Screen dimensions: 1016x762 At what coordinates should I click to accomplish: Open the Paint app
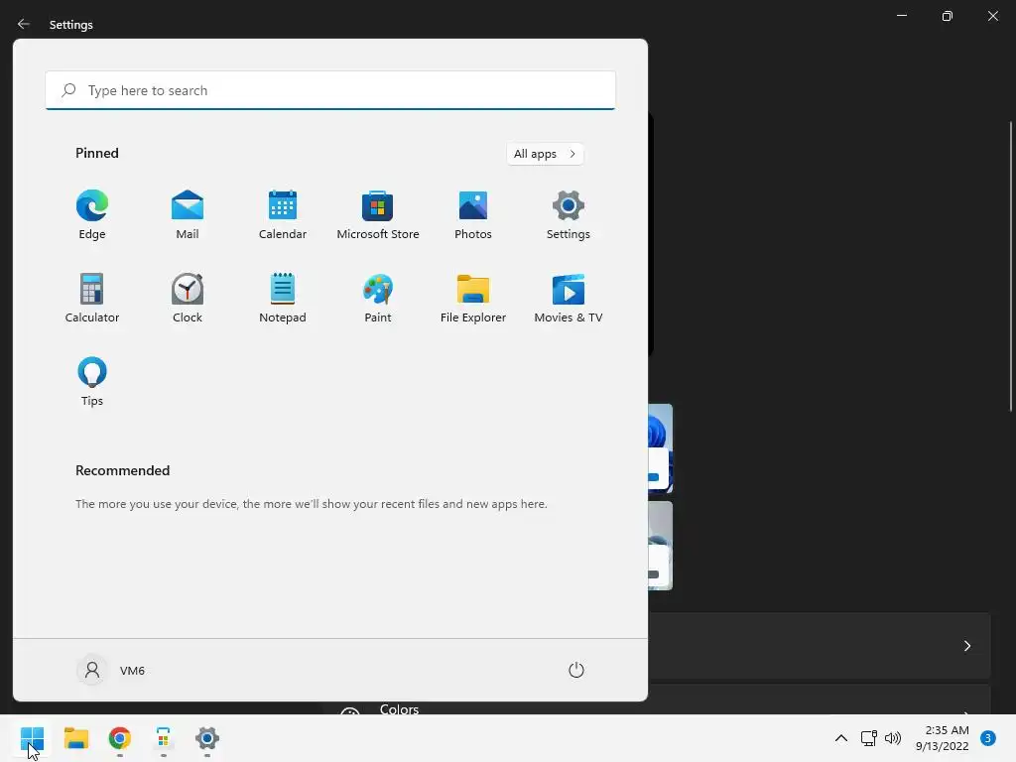[x=378, y=298]
